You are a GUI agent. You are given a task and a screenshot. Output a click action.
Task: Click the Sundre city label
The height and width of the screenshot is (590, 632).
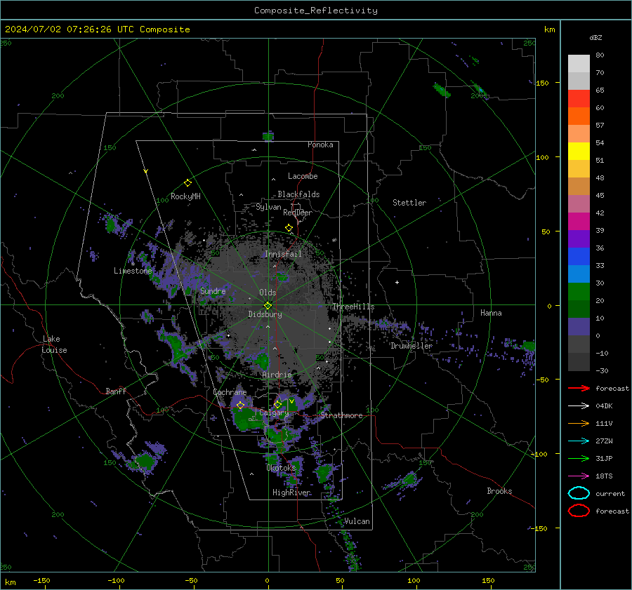[213, 290]
